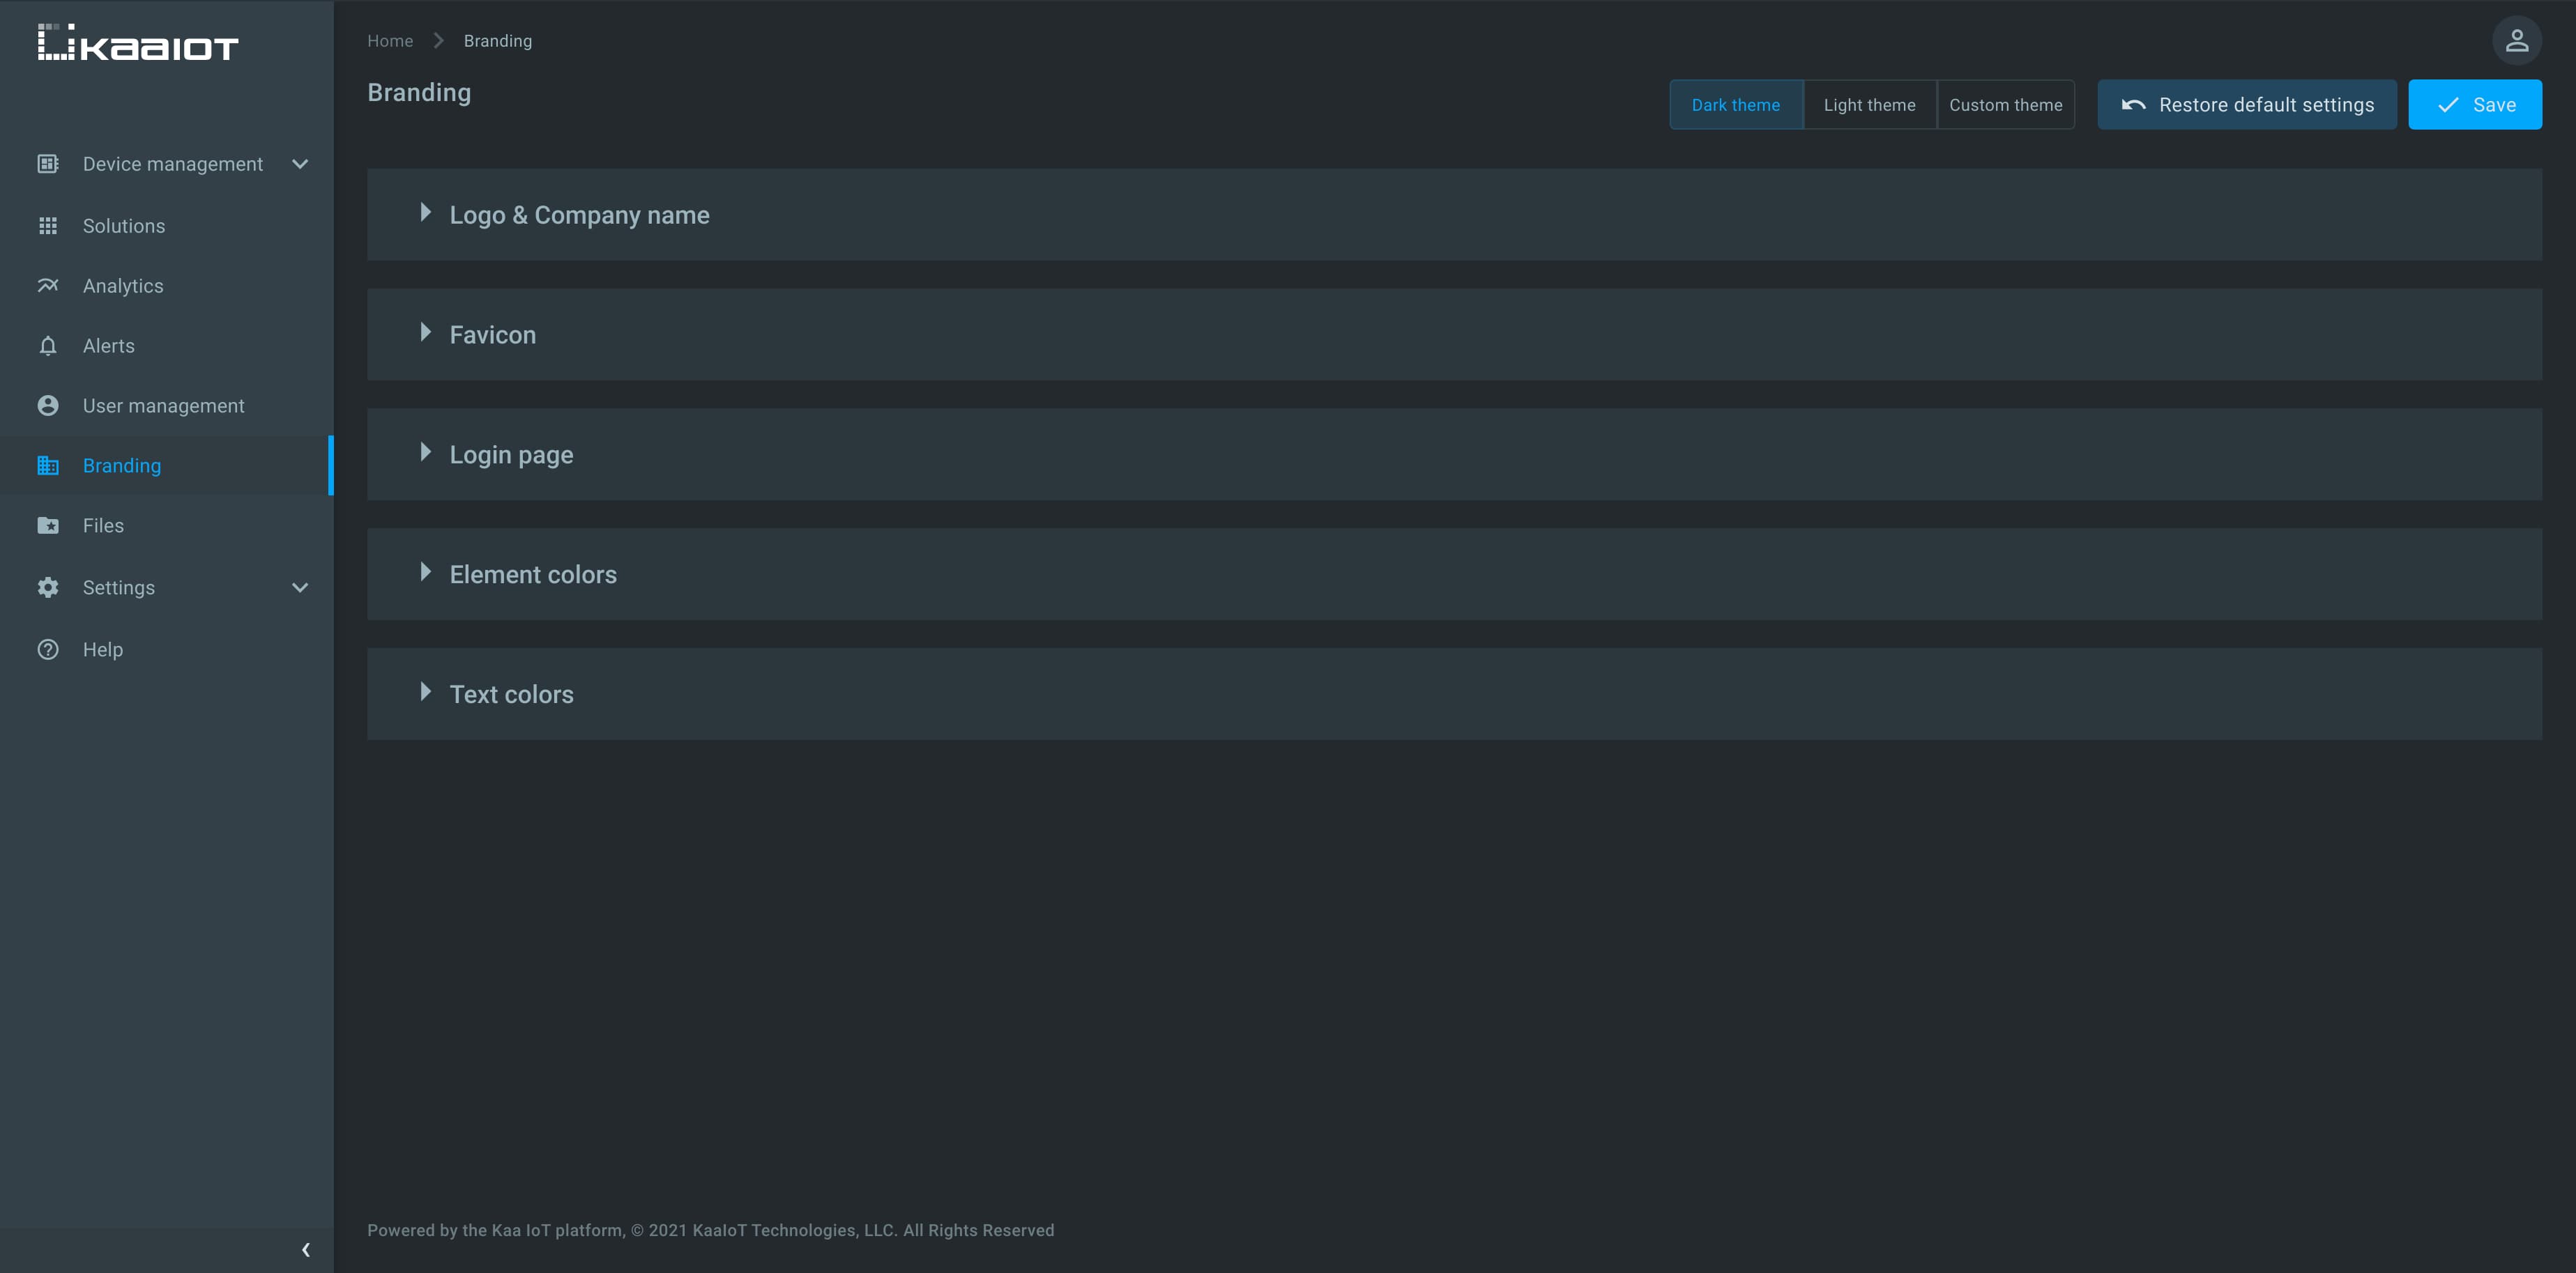Click the Settings gear icon

pyautogui.click(x=48, y=587)
